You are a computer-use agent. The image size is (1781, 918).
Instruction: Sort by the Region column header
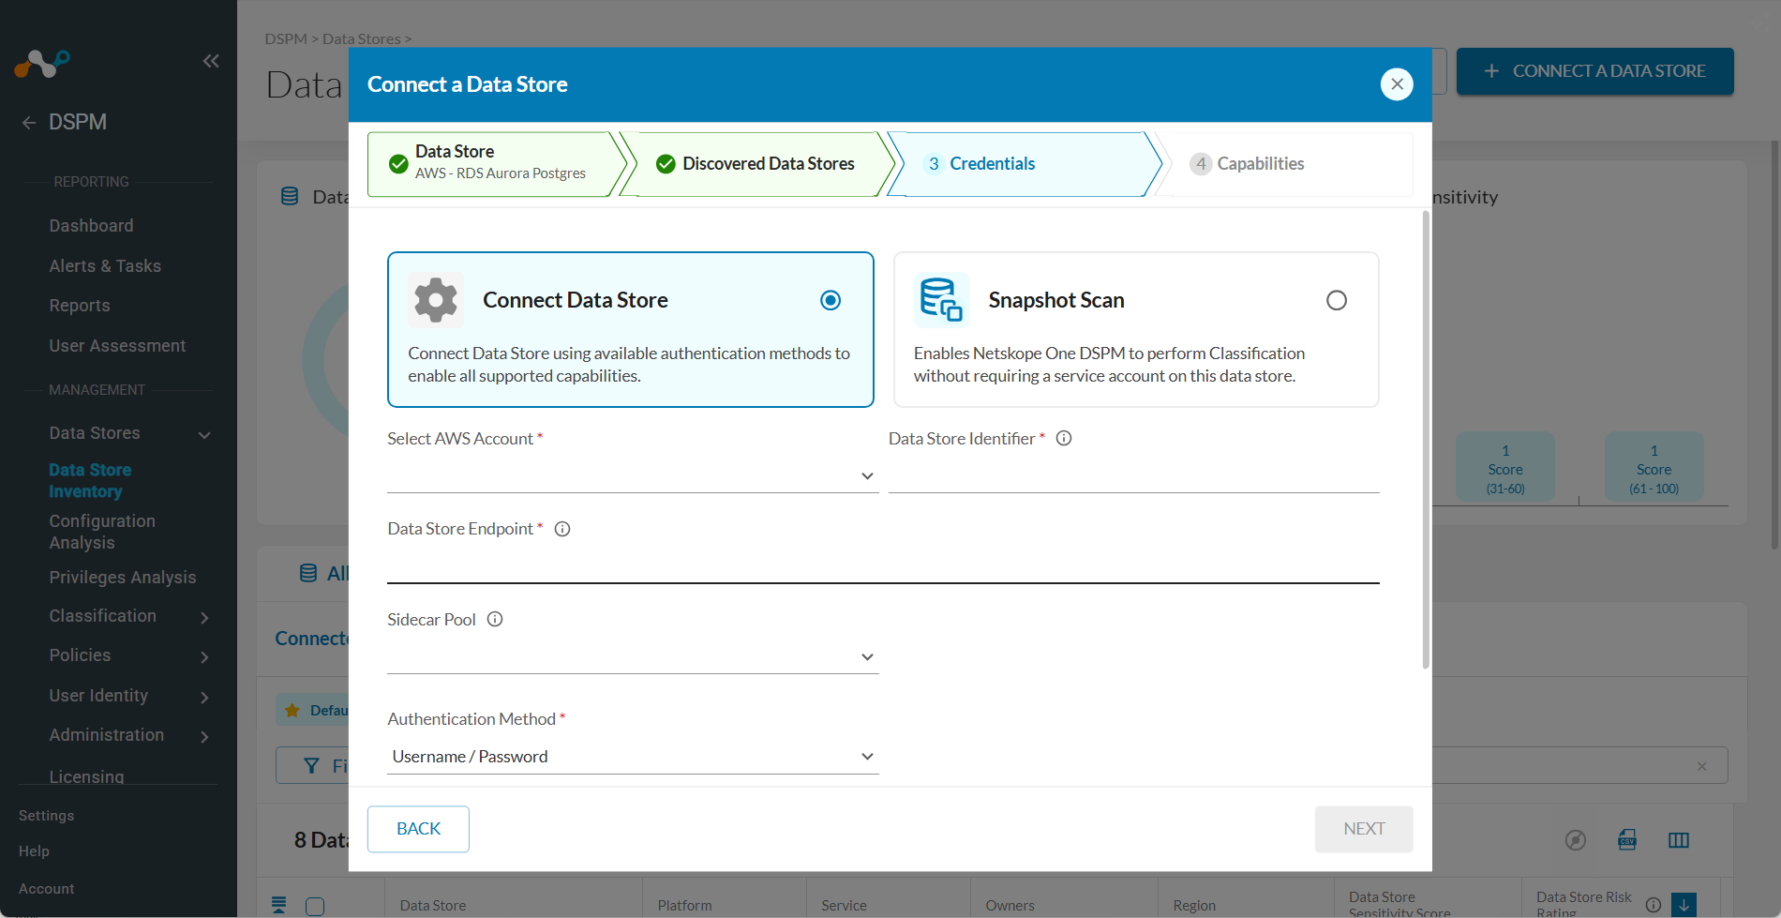[1194, 905]
